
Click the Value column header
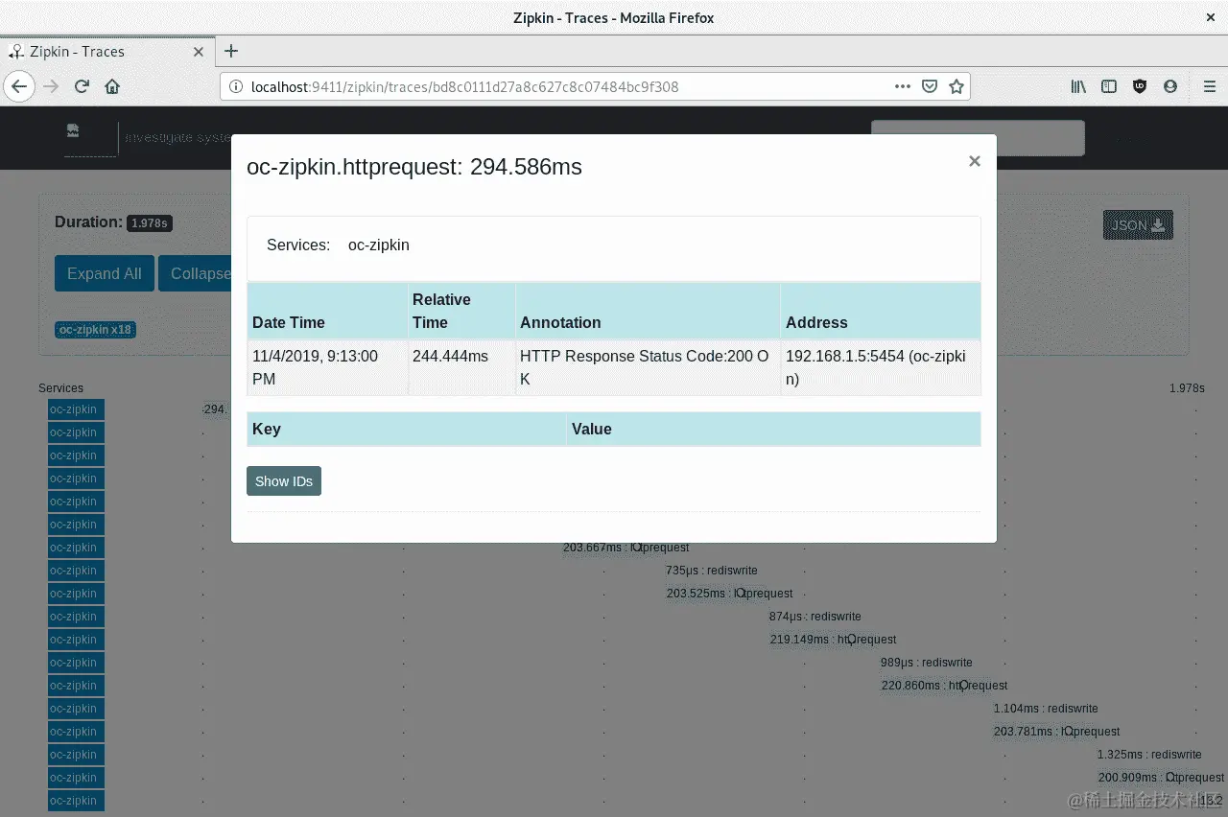(773, 429)
